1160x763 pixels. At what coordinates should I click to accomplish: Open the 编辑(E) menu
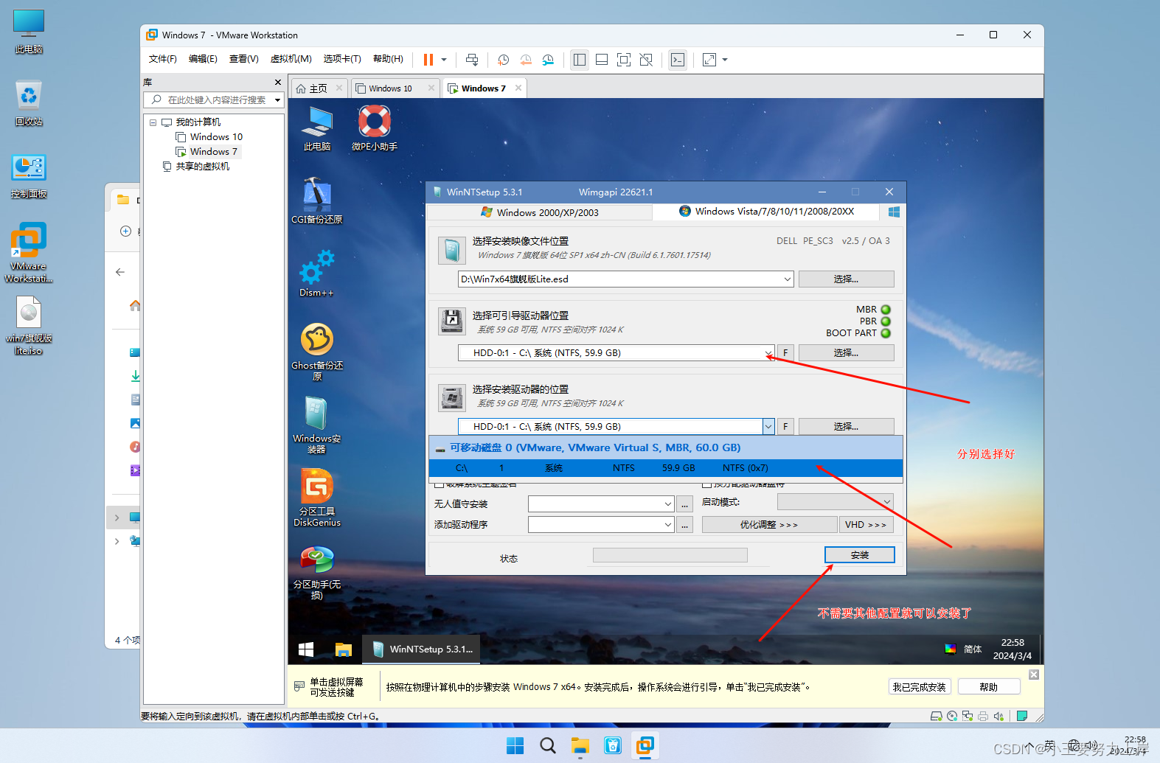(x=203, y=59)
